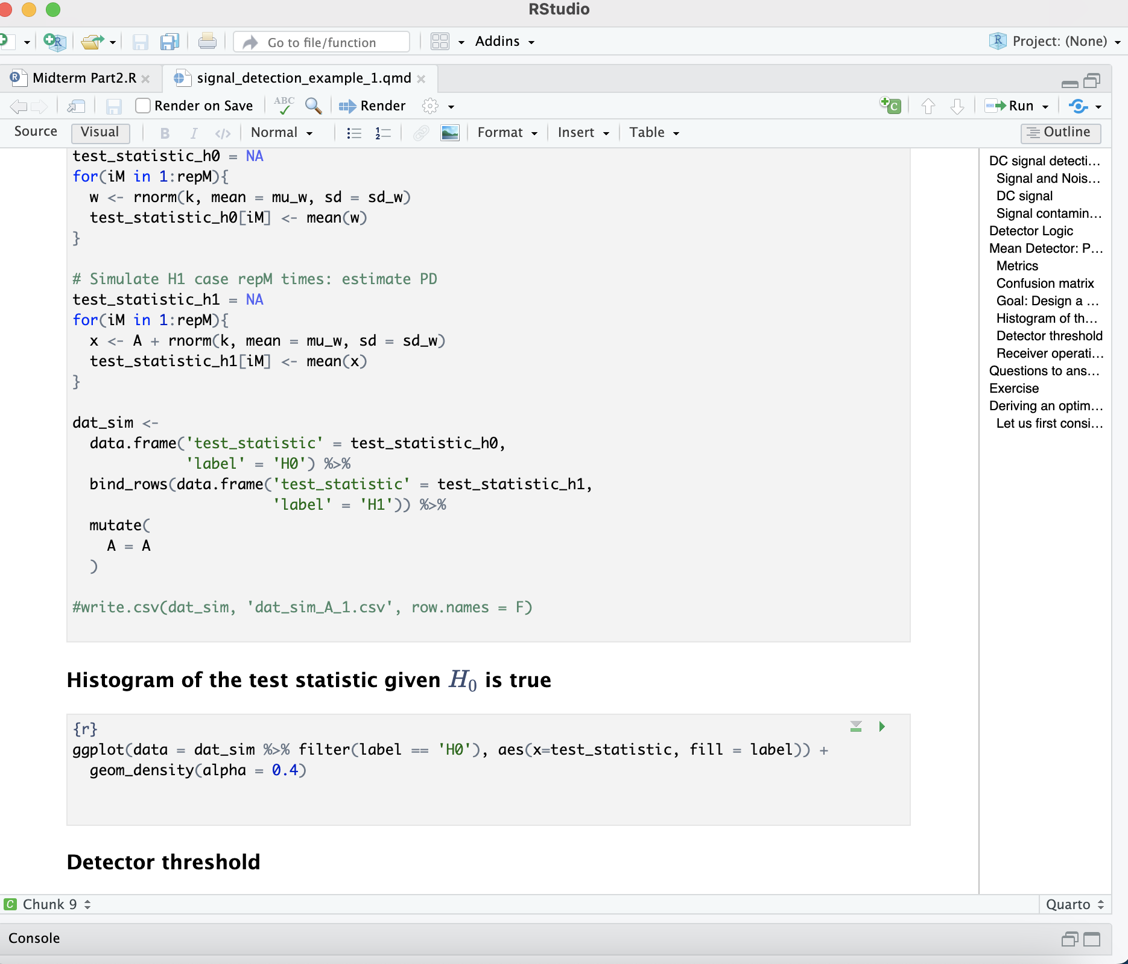This screenshot has height=964, width=1128.
Task: Toggle the Outline panel
Action: pos(1060,132)
